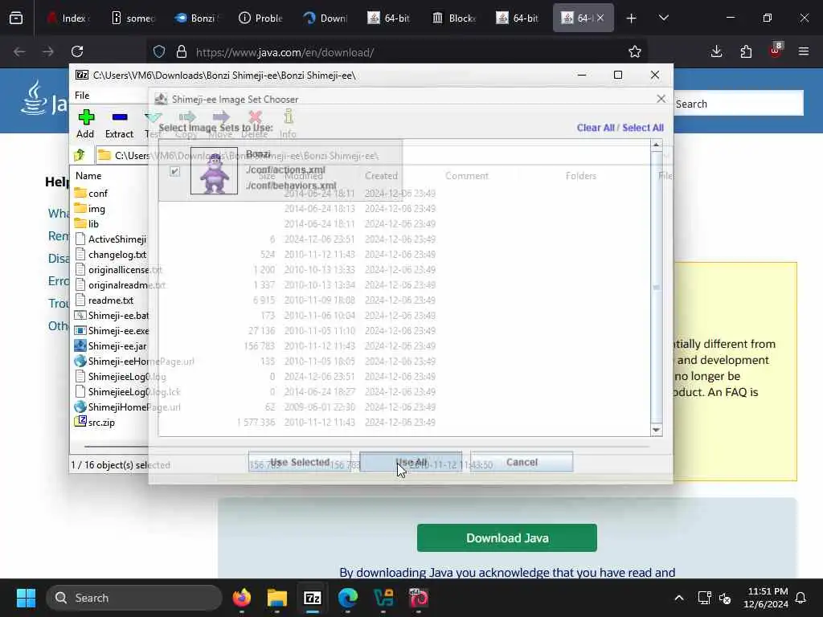Screen dimensions: 823x617
Task: Click the Add icon in the 7-Zip toolbar
Action: [86, 117]
